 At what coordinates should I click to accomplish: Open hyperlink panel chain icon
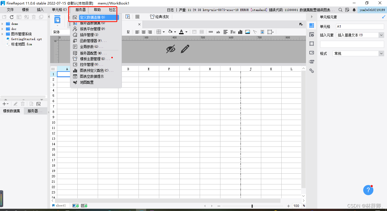click(312, 71)
